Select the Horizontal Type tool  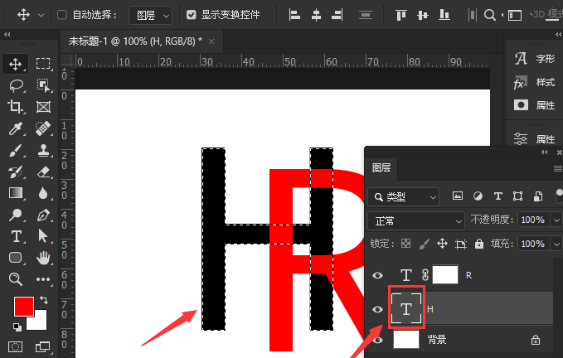(16, 236)
